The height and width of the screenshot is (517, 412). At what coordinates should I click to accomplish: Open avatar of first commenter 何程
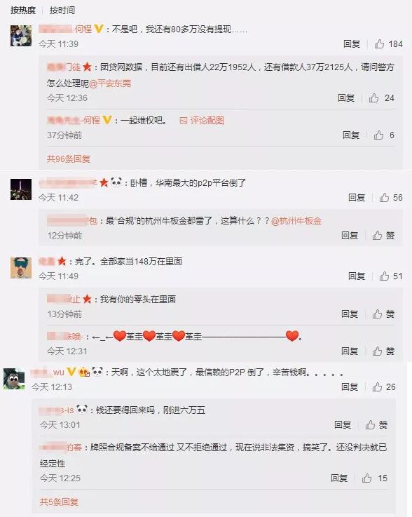coord(21,36)
